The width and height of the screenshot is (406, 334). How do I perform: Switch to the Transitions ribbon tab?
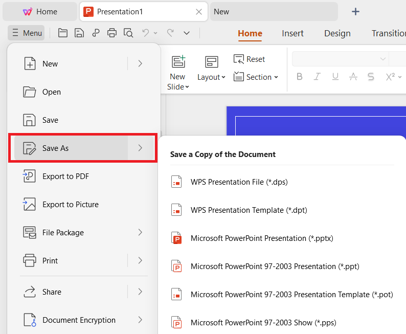click(x=389, y=33)
